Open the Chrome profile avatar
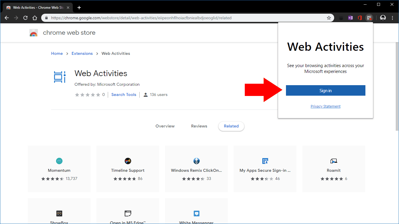The height and width of the screenshot is (224, 399). click(383, 18)
